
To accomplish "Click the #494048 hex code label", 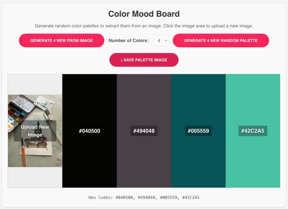I will (x=144, y=131).
